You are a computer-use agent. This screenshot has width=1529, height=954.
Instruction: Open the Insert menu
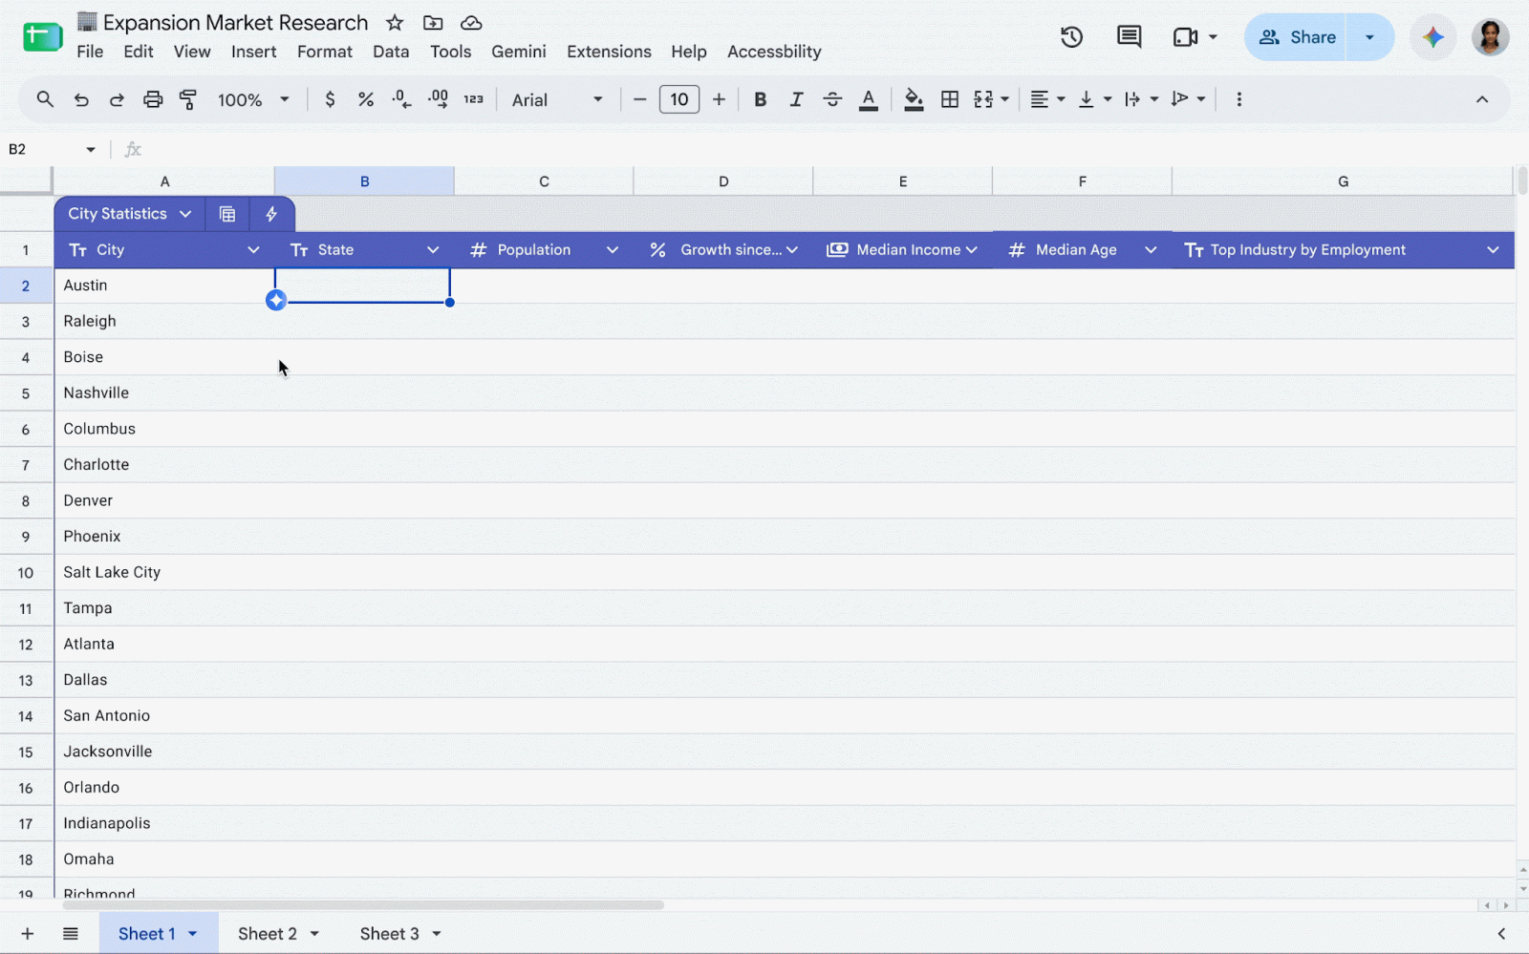click(x=253, y=52)
